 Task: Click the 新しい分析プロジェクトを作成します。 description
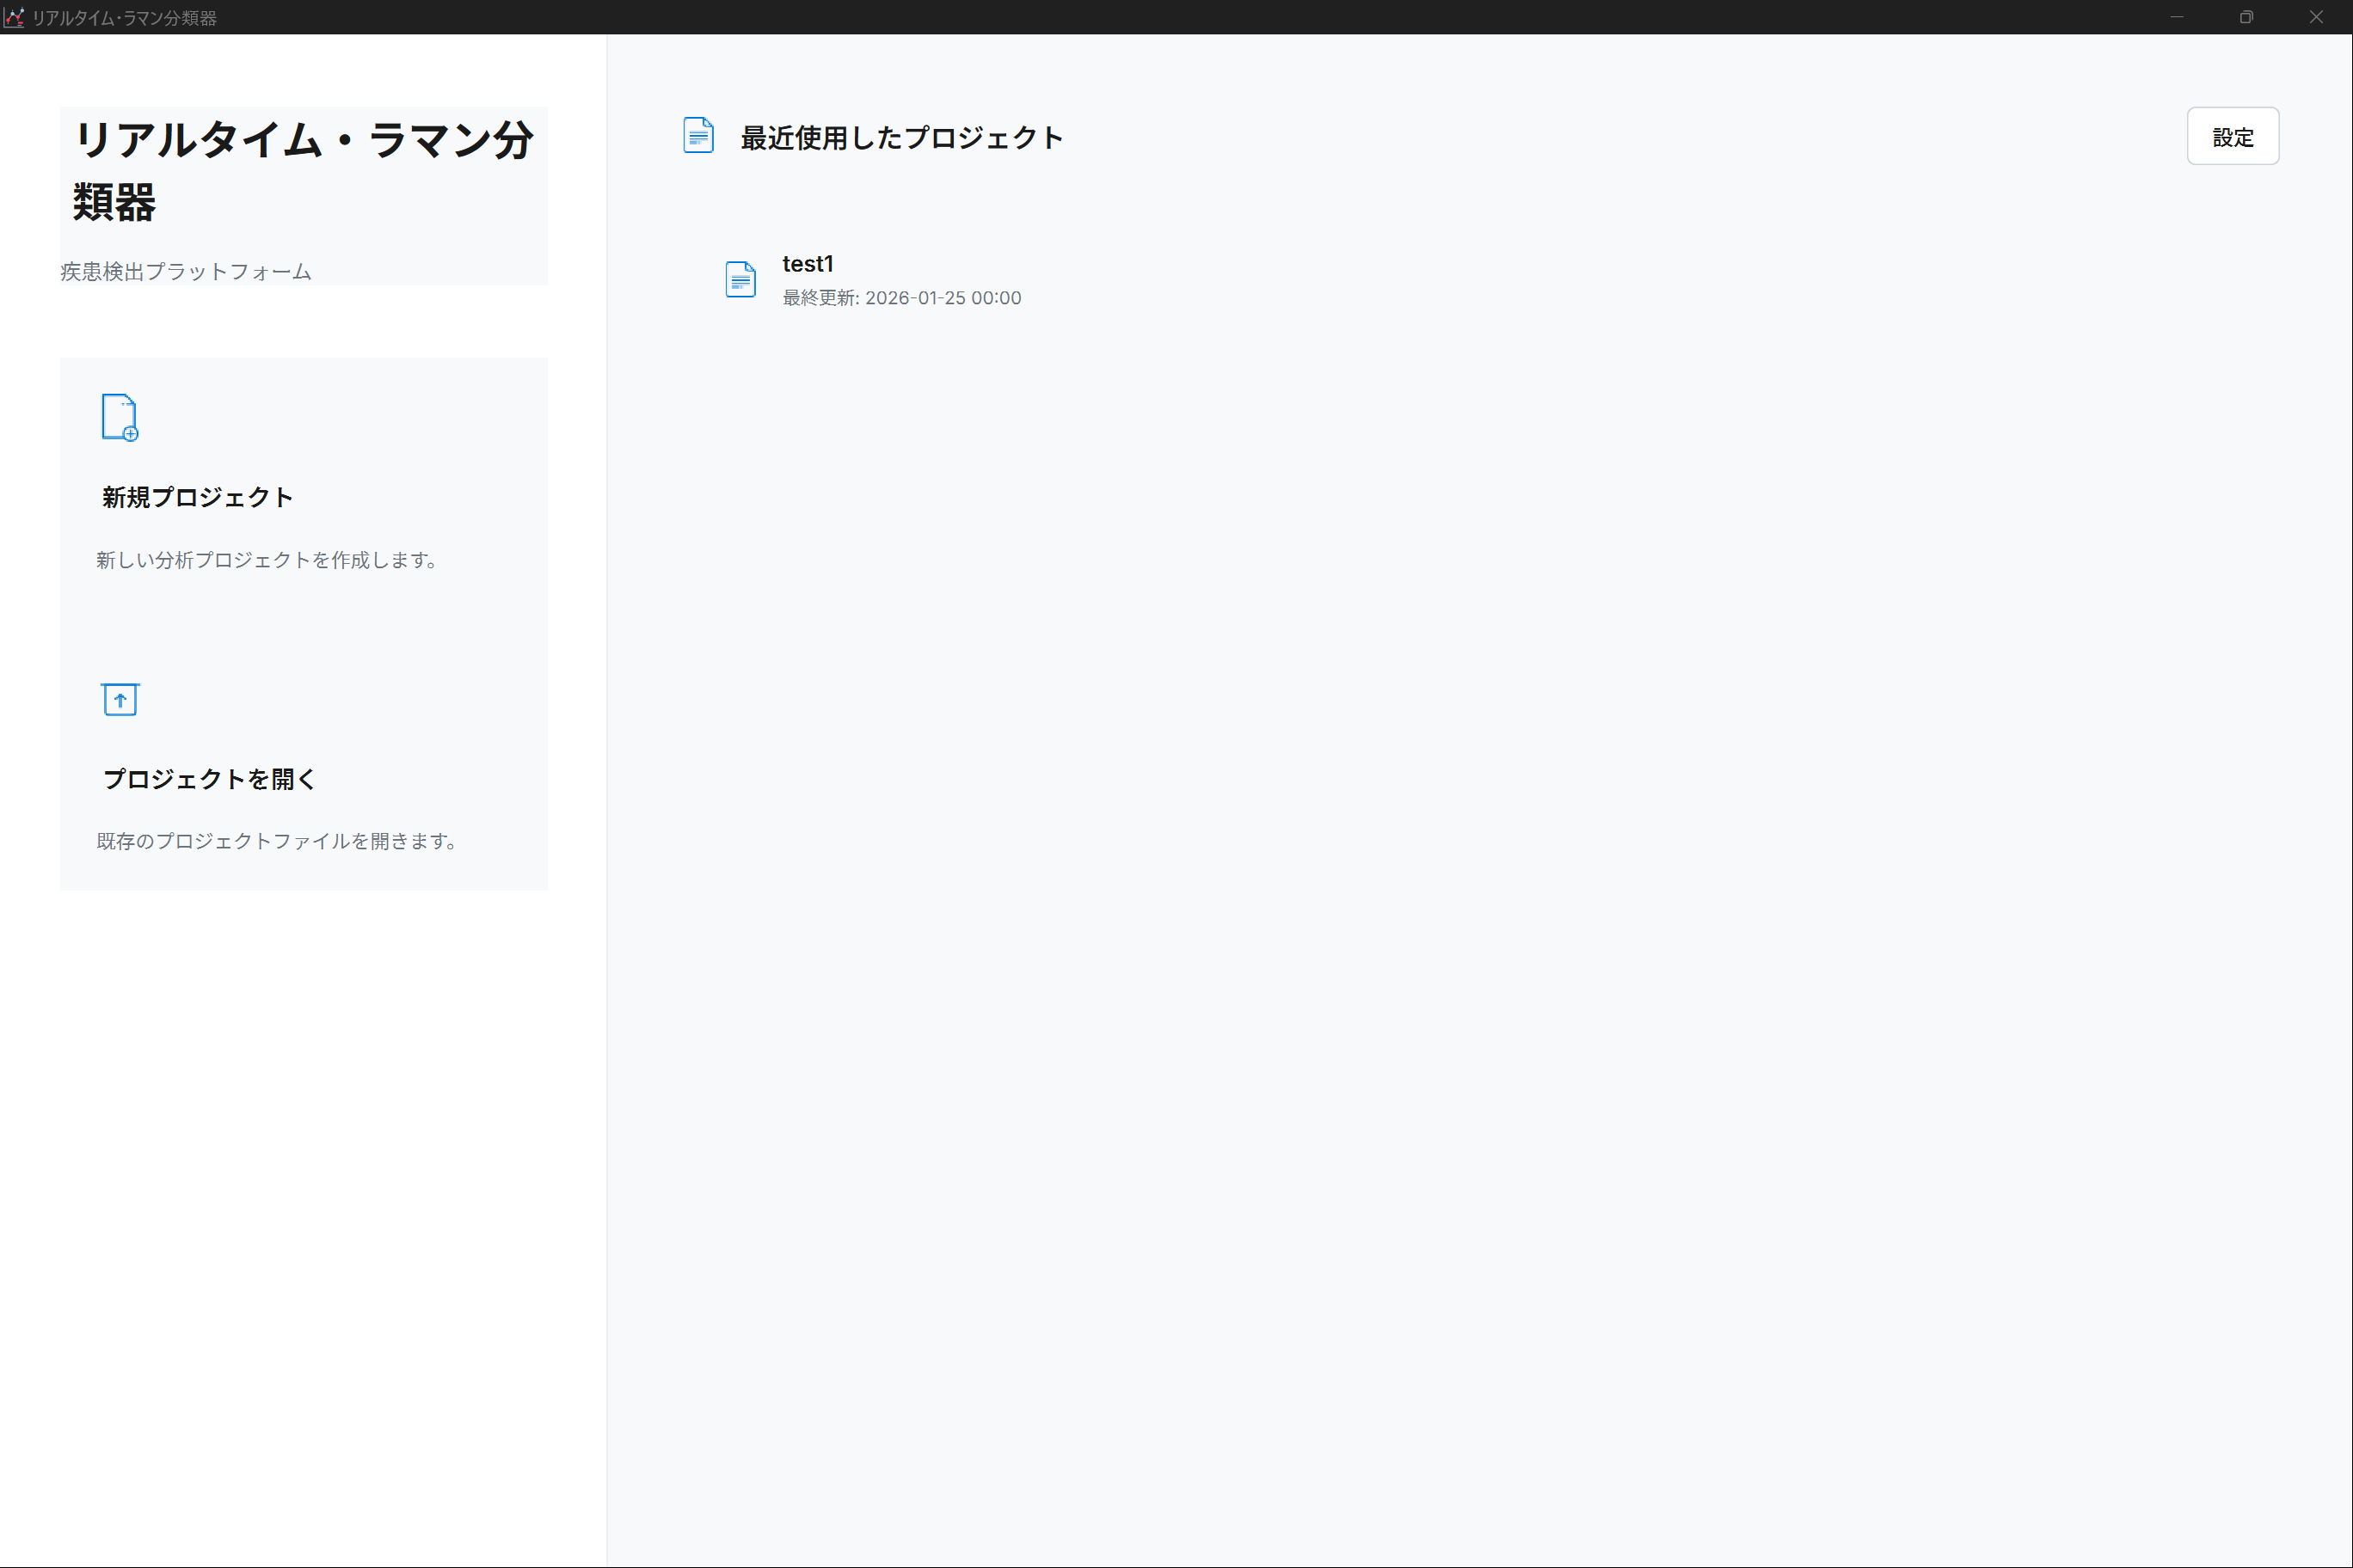pyautogui.click(x=267, y=560)
